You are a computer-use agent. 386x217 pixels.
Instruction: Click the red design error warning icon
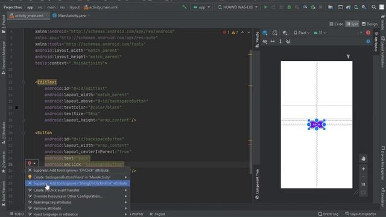(x=368, y=33)
